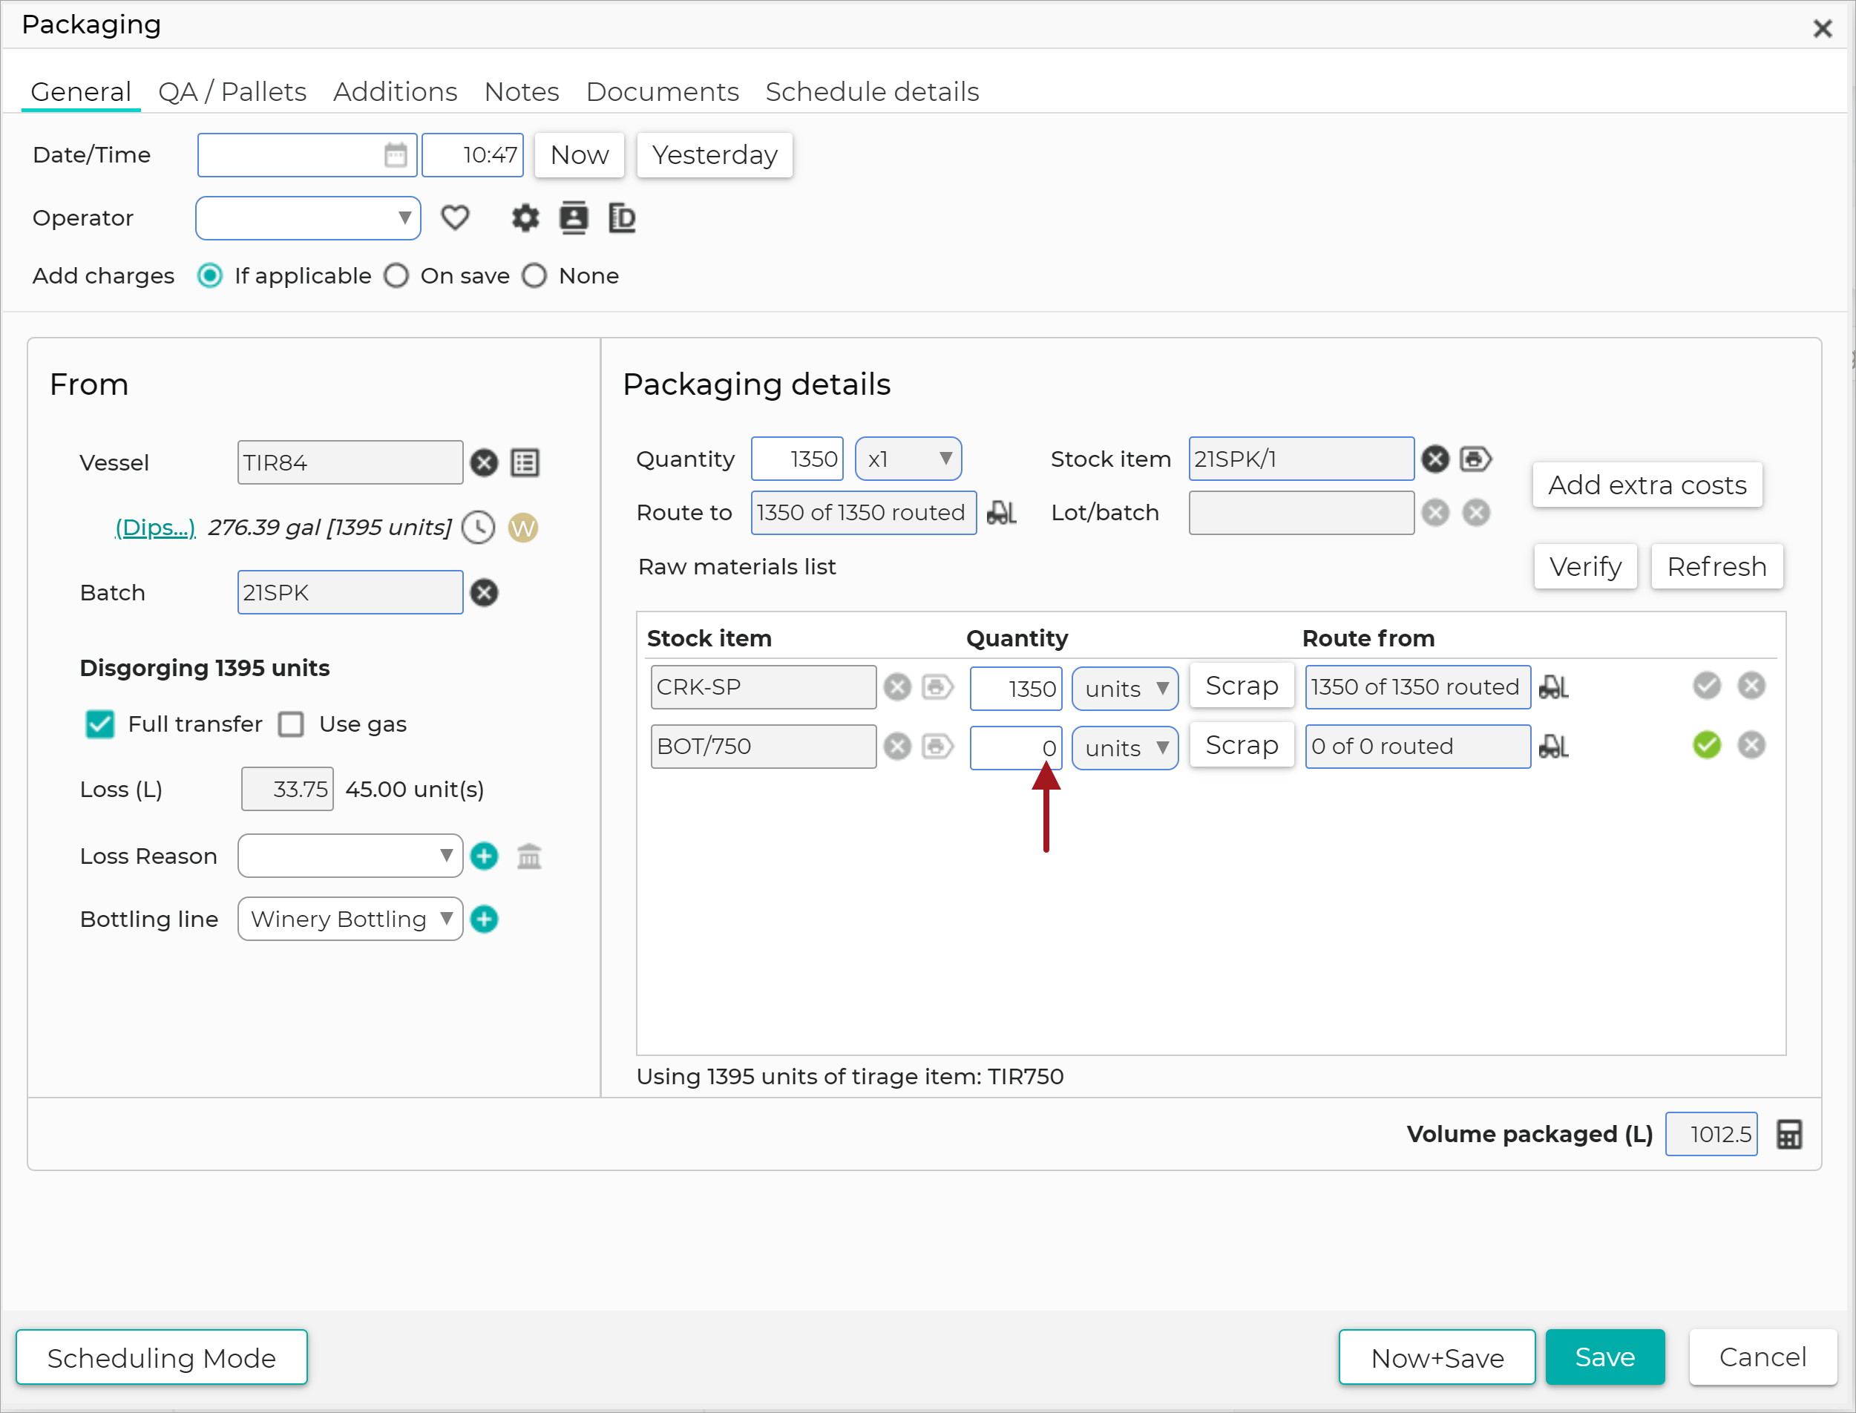Click the Now+Save button
1856x1413 pixels.
(1437, 1357)
